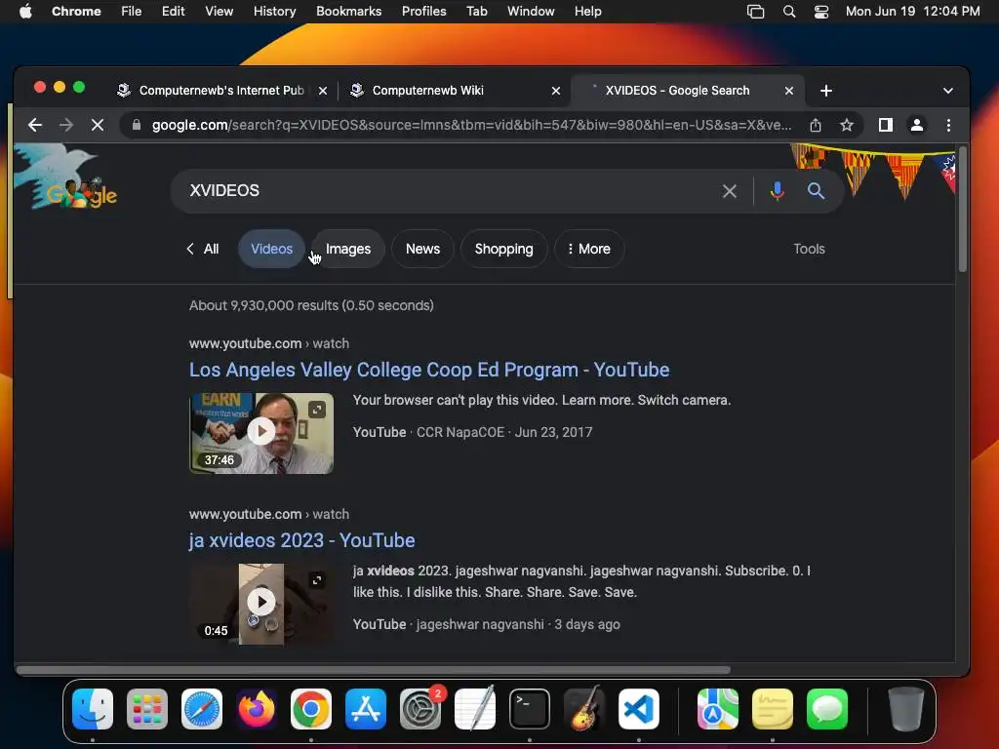The image size is (999, 749).
Task: Open Messages from the Dock
Action: point(827,708)
